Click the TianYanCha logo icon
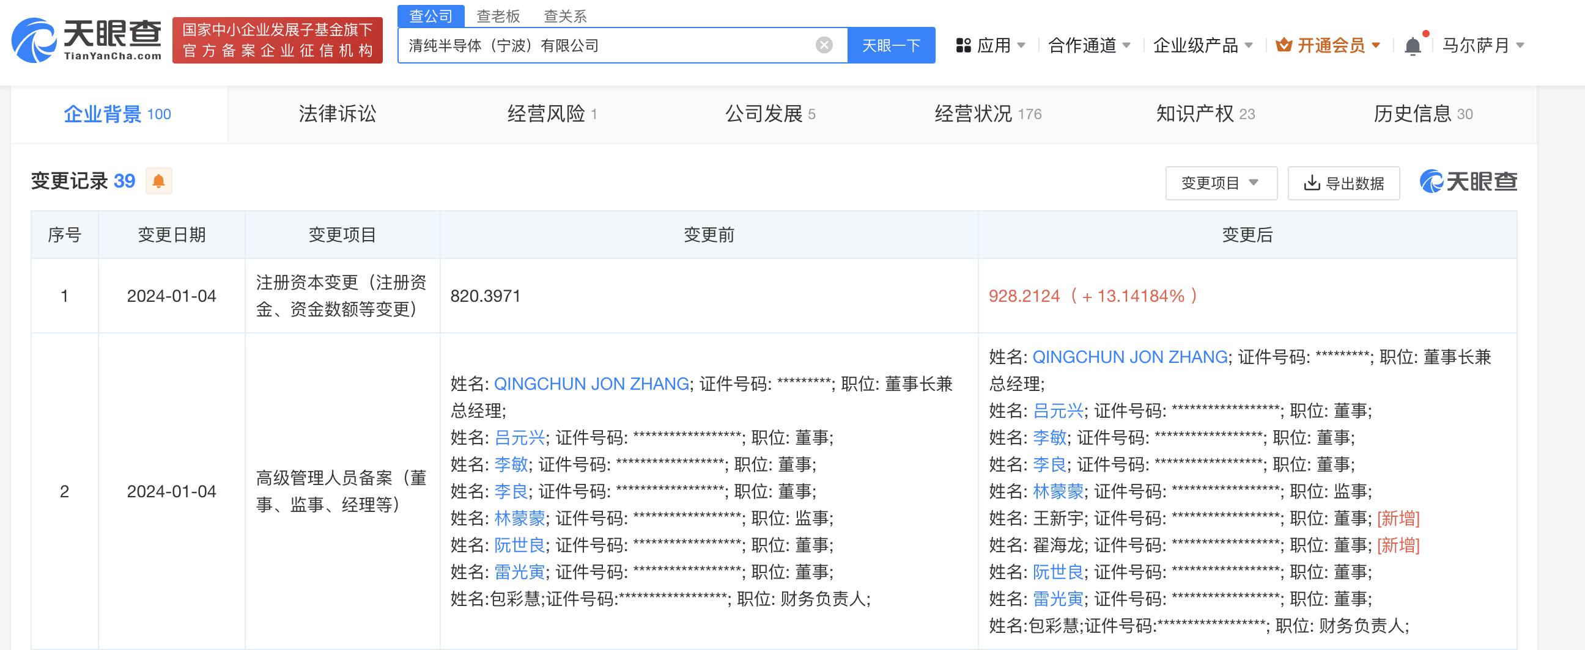 pos(34,40)
